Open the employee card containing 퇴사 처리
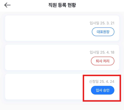This screenshot has width=124, height=110. [x=62, y=58]
